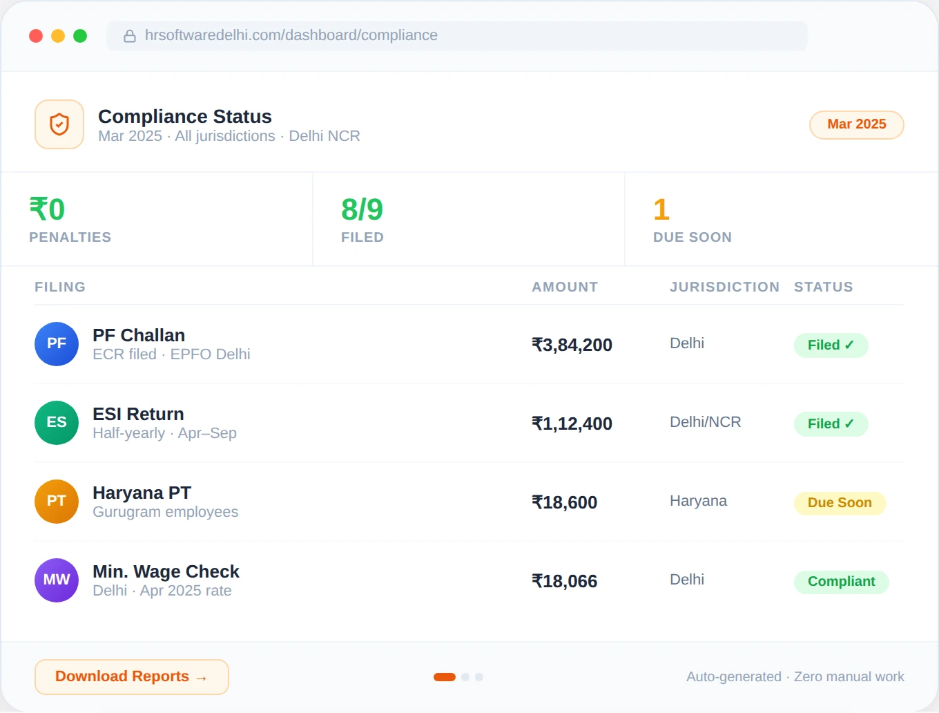The image size is (939, 713).
Task: Click the purple MW Min. Wage Check icon
Action: click(57, 580)
